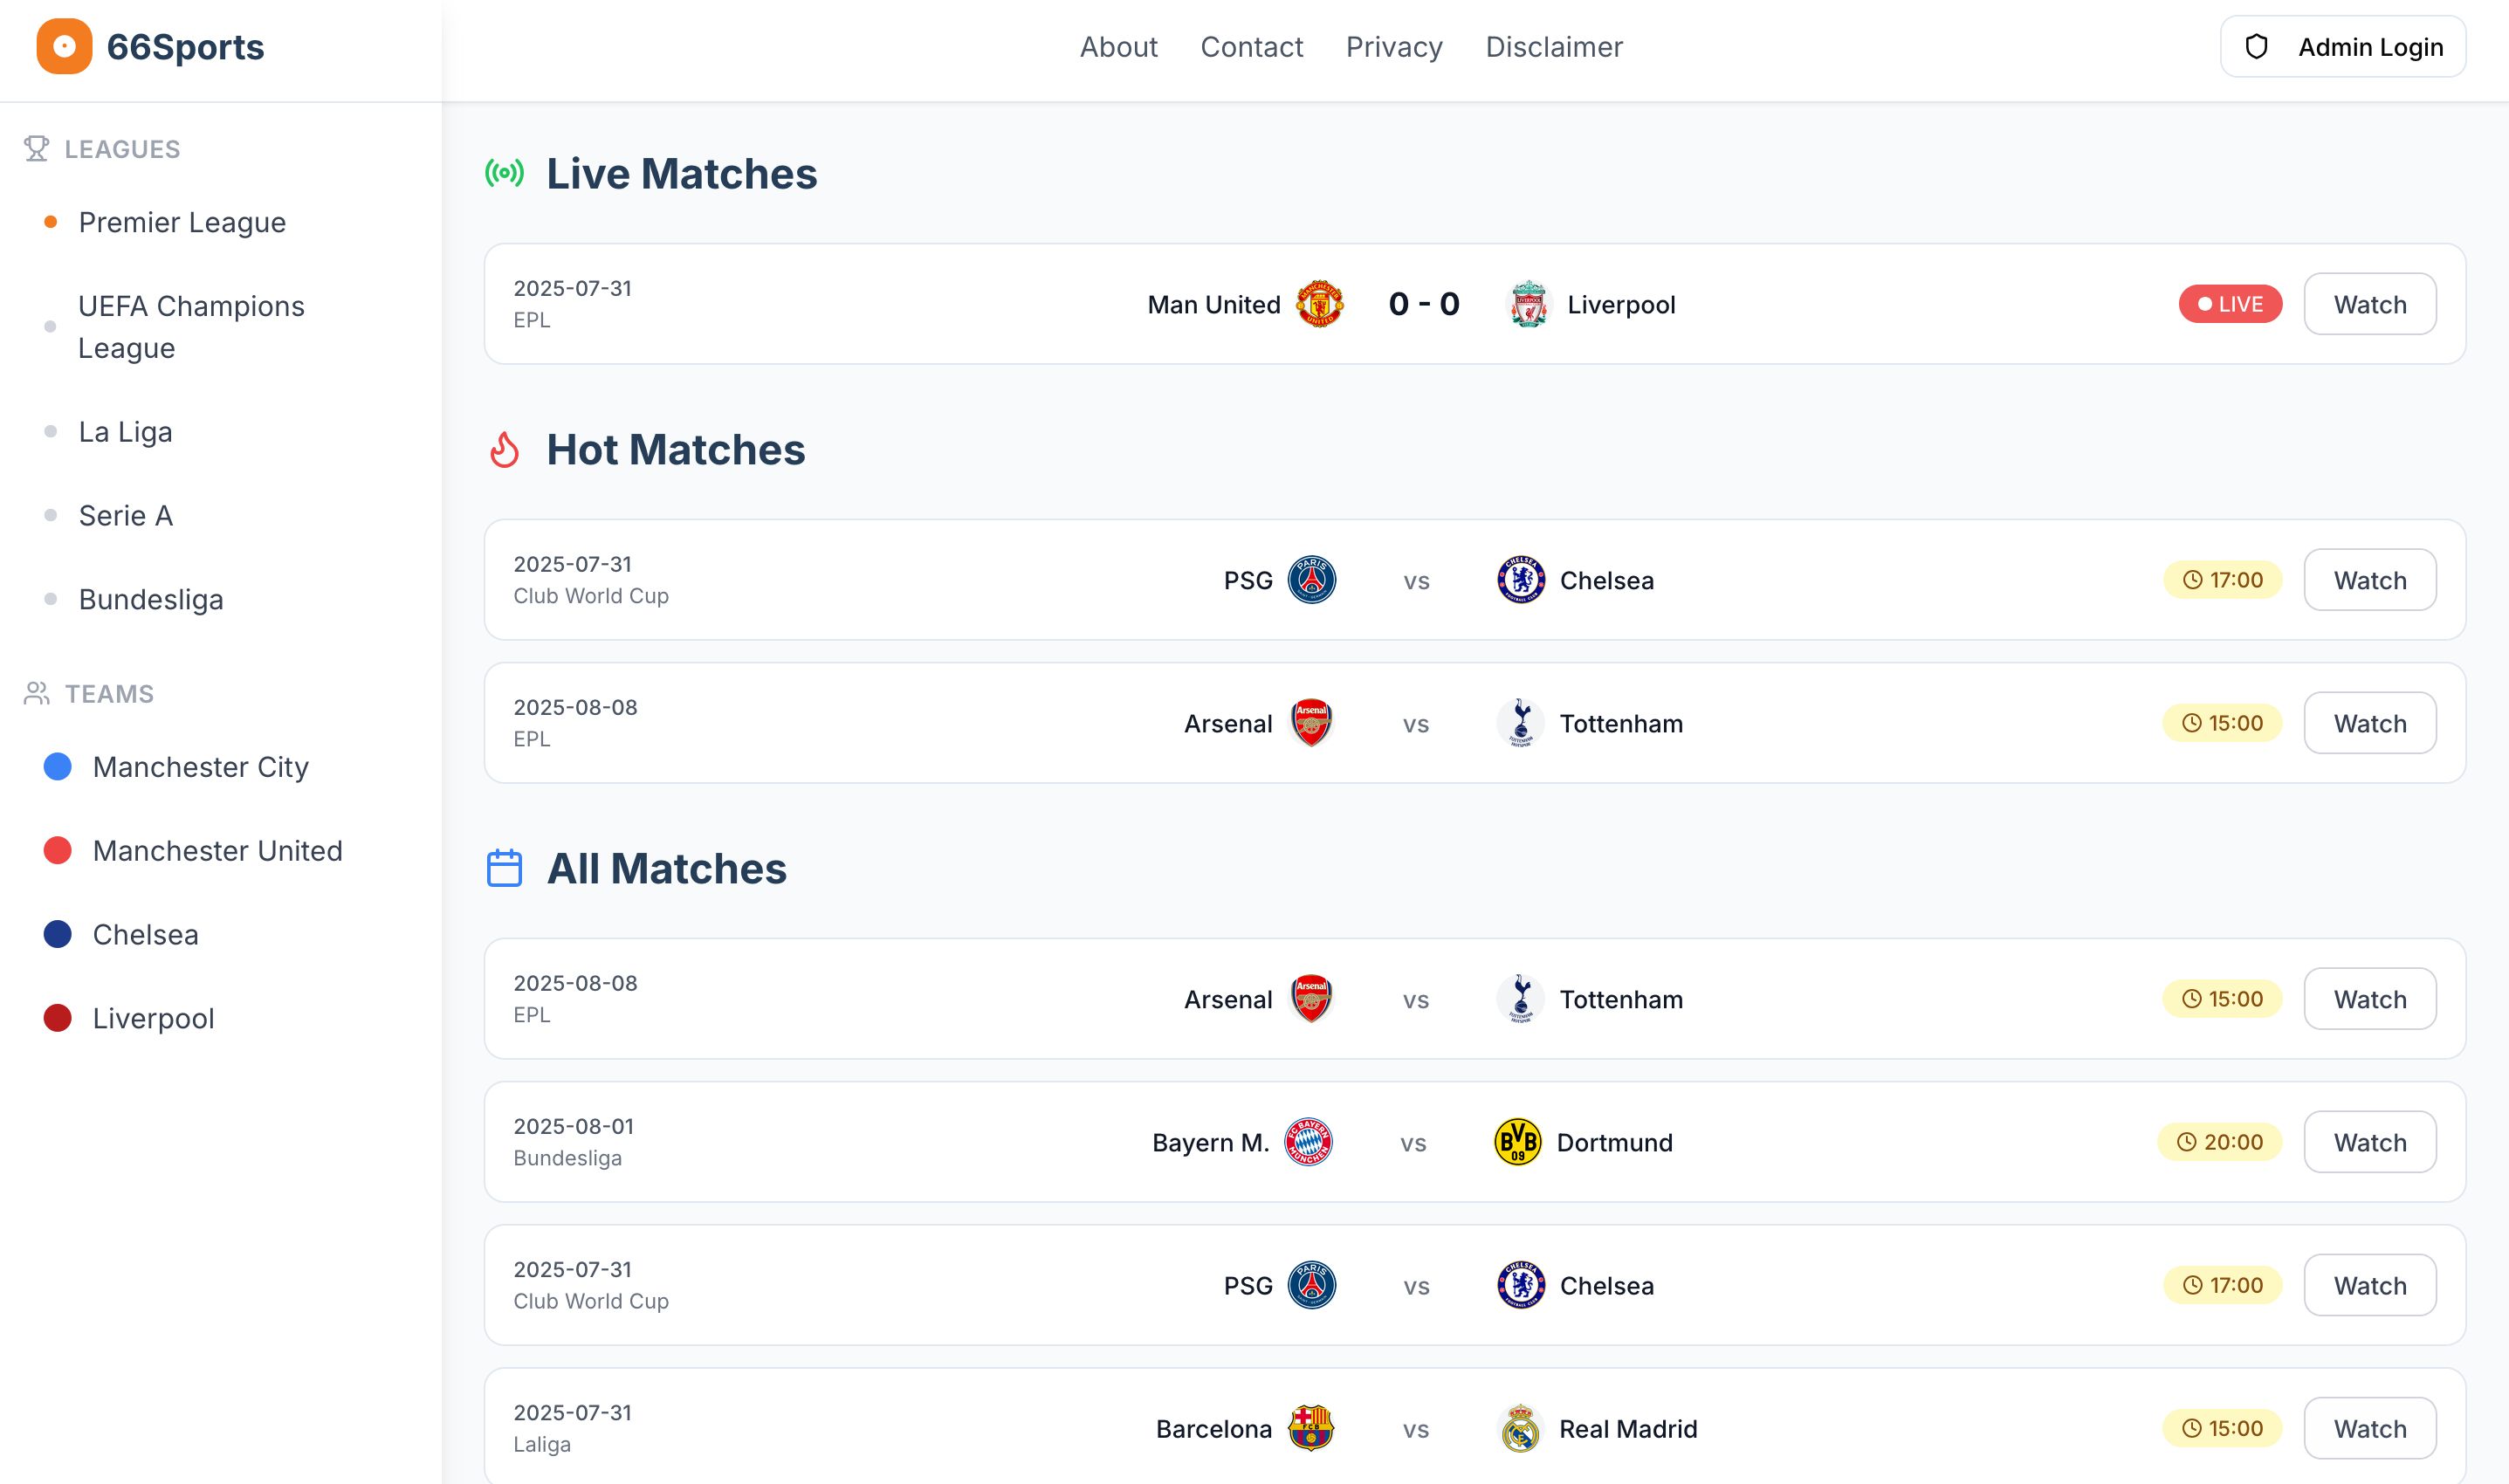Click the blue Manchester City color dot
Screen dimensions: 2509x1484
click(x=58, y=767)
